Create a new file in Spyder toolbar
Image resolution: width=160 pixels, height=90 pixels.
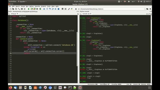point(10,9)
